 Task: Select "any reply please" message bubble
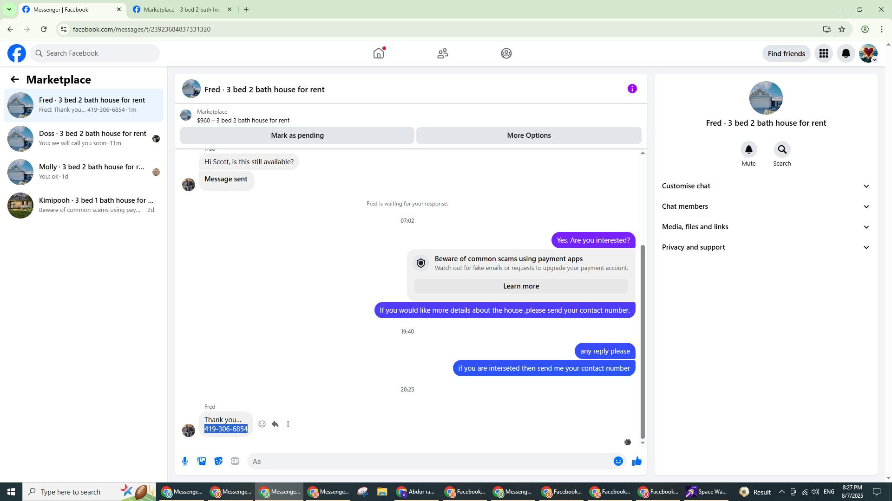click(x=605, y=351)
